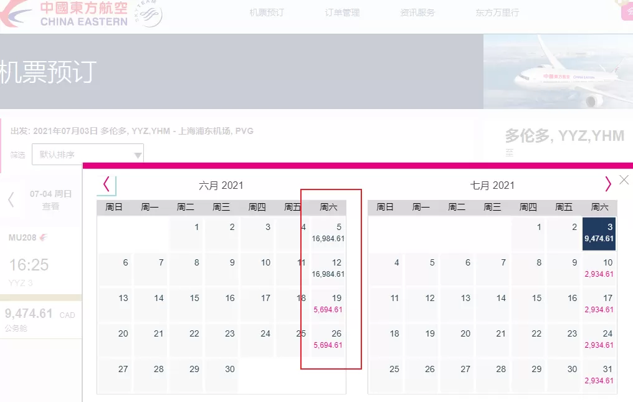Click the 9,474.61 CAD fare price
Image resolution: width=633 pixels, height=402 pixels.
(x=40, y=313)
